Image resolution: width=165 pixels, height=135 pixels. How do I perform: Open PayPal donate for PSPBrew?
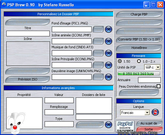[125, 127]
